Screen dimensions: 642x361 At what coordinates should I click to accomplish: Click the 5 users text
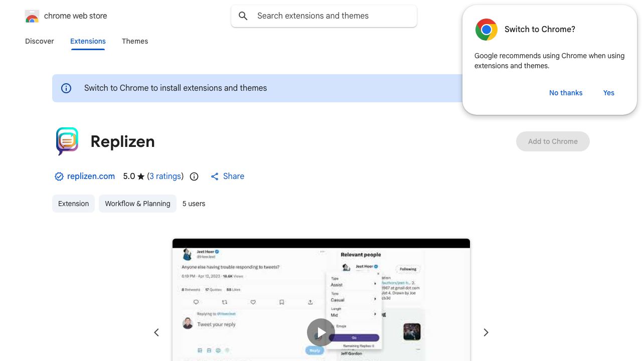click(x=194, y=204)
